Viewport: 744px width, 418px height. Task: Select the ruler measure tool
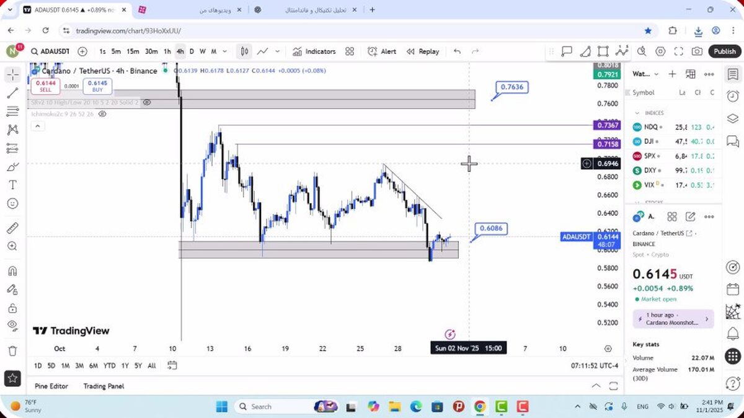[x=12, y=228]
